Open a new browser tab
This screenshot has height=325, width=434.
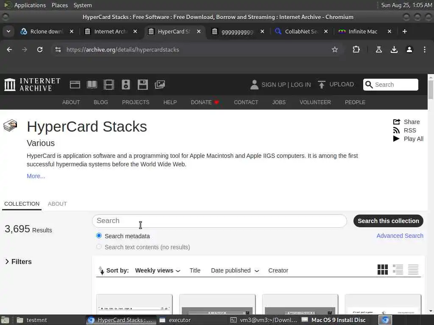click(x=405, y=31)
